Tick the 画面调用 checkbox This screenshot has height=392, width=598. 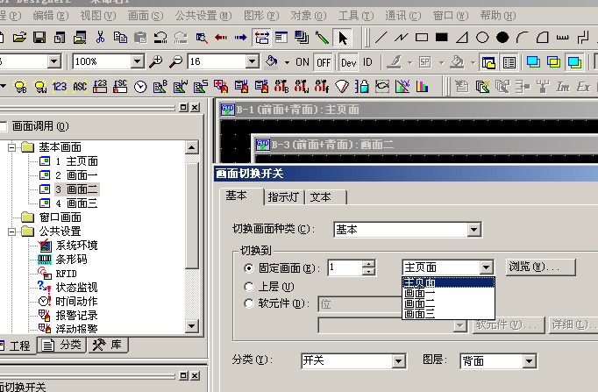4,125
